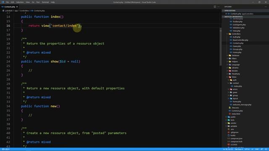Open Common.php in the explorer

tap(237, 111)
